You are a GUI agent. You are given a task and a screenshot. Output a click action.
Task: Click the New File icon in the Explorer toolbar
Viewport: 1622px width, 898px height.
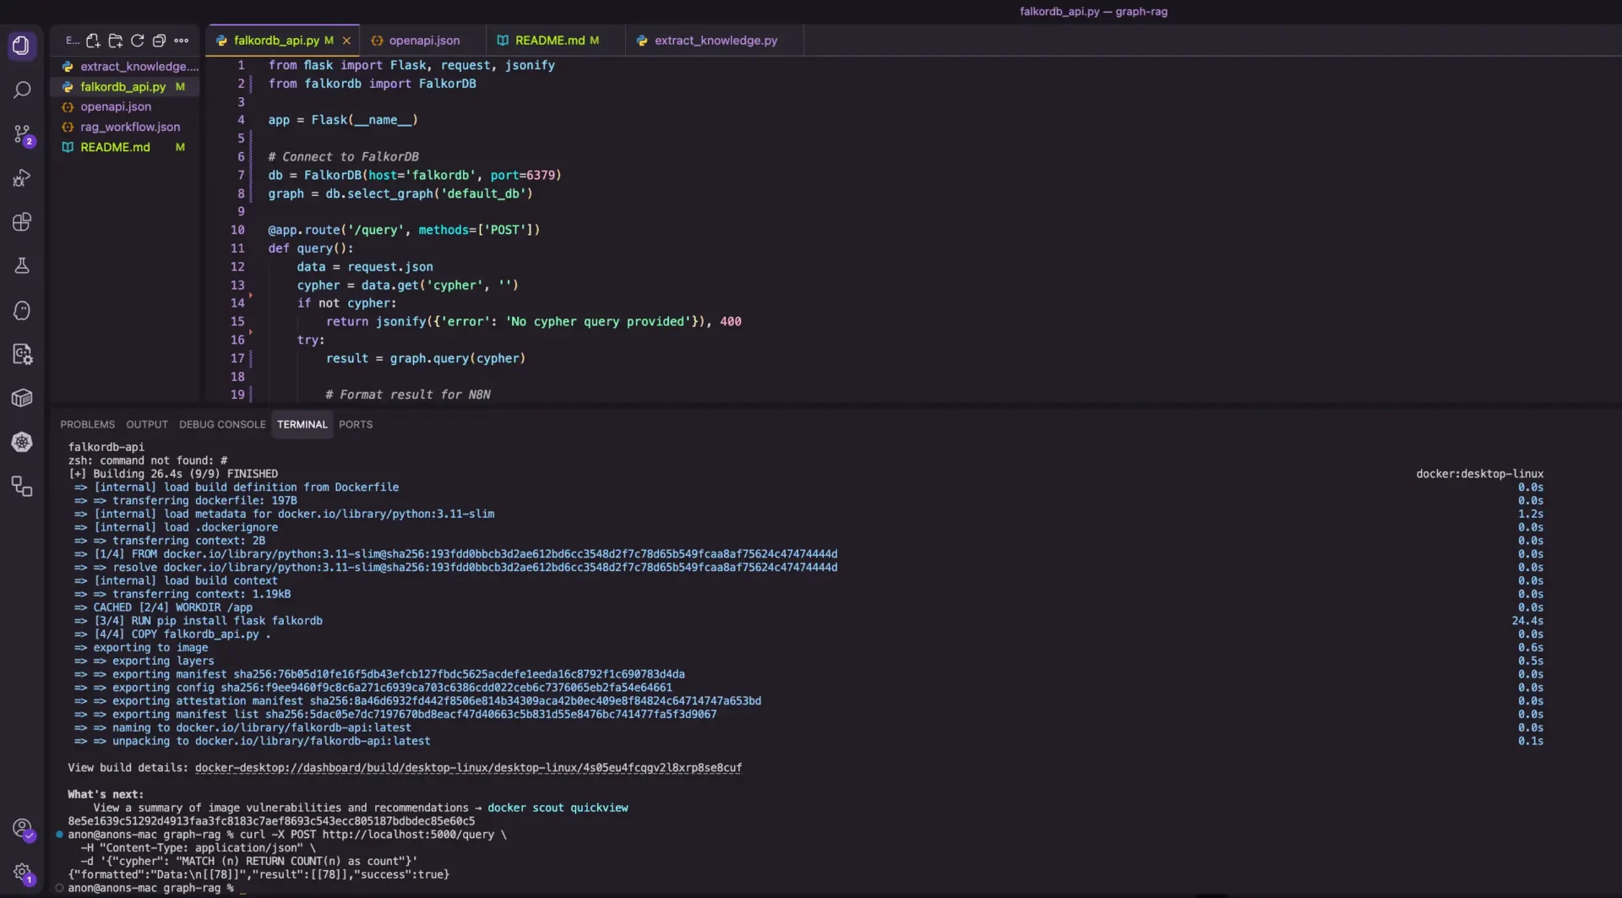coord(93,41)
